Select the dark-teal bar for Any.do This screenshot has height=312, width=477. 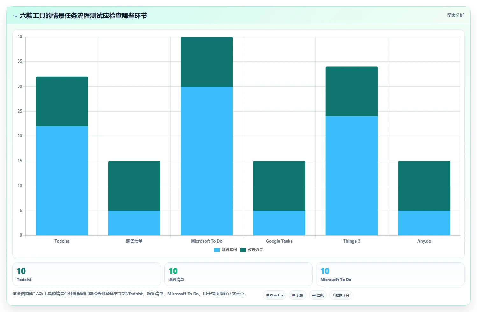pyautogui.click(x=424, y=186)
